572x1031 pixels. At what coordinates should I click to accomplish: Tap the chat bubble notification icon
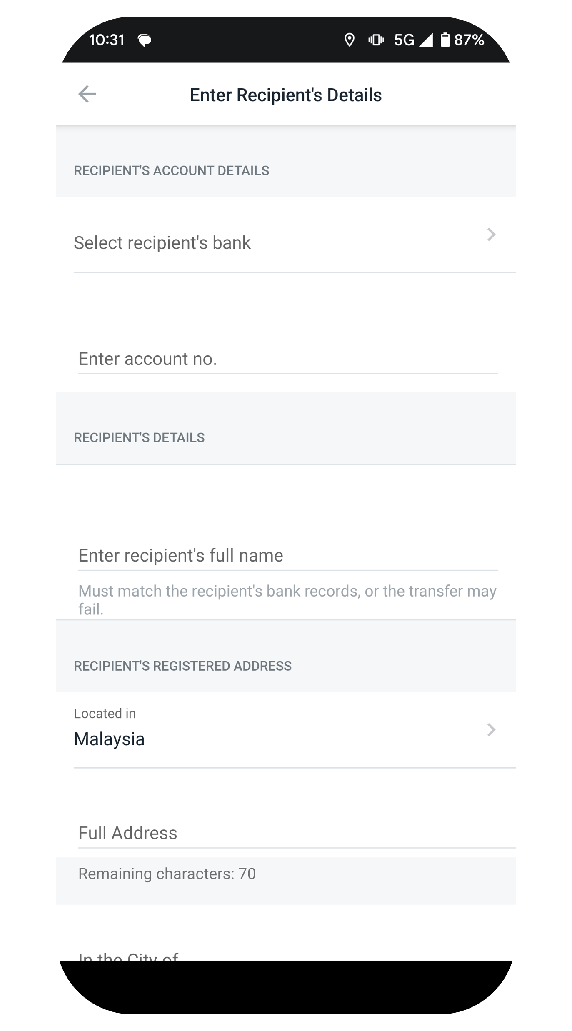coord(145,40)
